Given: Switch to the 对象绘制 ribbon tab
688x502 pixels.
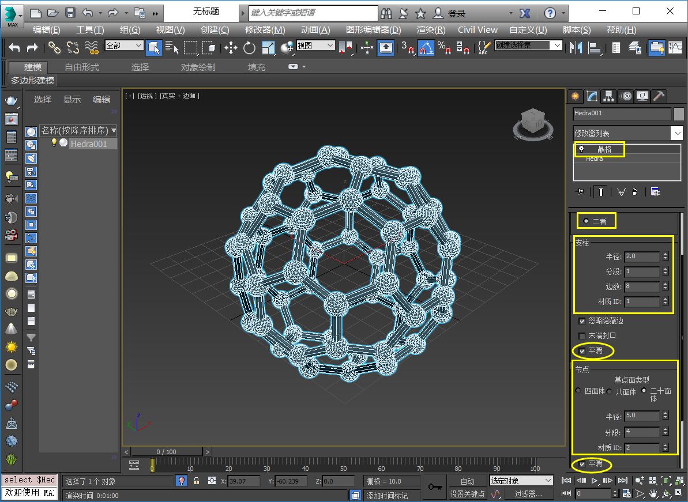Looking at the screenshot, I should pos(198,67).
